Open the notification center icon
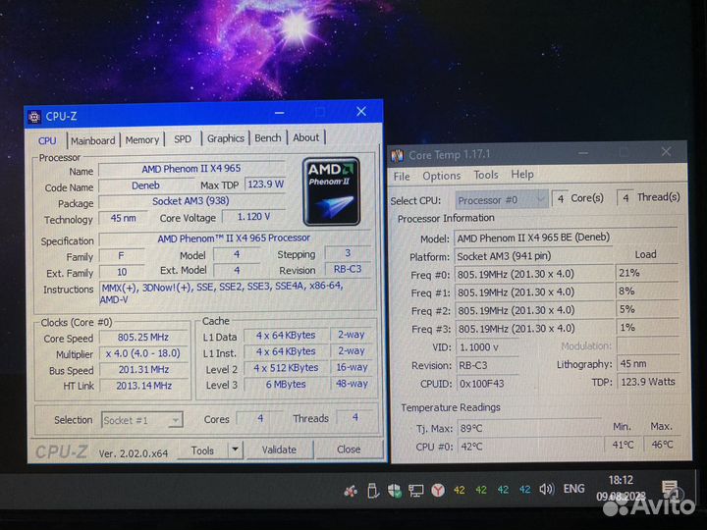This screenshot has width=707, height=530. [x=670, y=489]
